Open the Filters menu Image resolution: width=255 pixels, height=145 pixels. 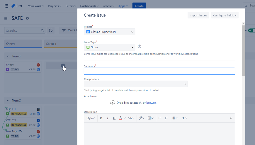click(x=71, y=6)
